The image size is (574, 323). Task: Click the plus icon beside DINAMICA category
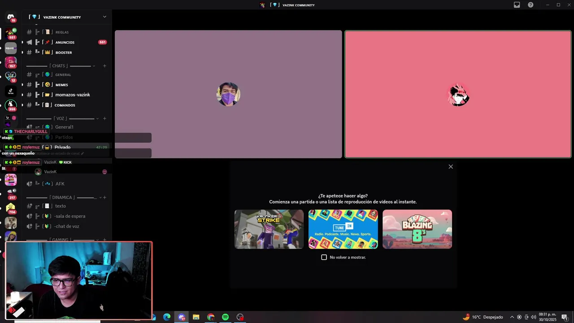(x=104, y=197)
